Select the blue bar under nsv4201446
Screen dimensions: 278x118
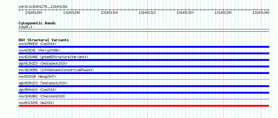144,60
